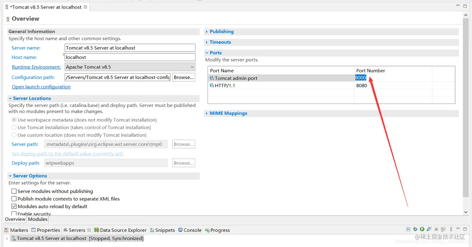The width and height of the screenshot is (472, 247).
Task: Minimize the Servers view panel
Action: coord(458,229)
